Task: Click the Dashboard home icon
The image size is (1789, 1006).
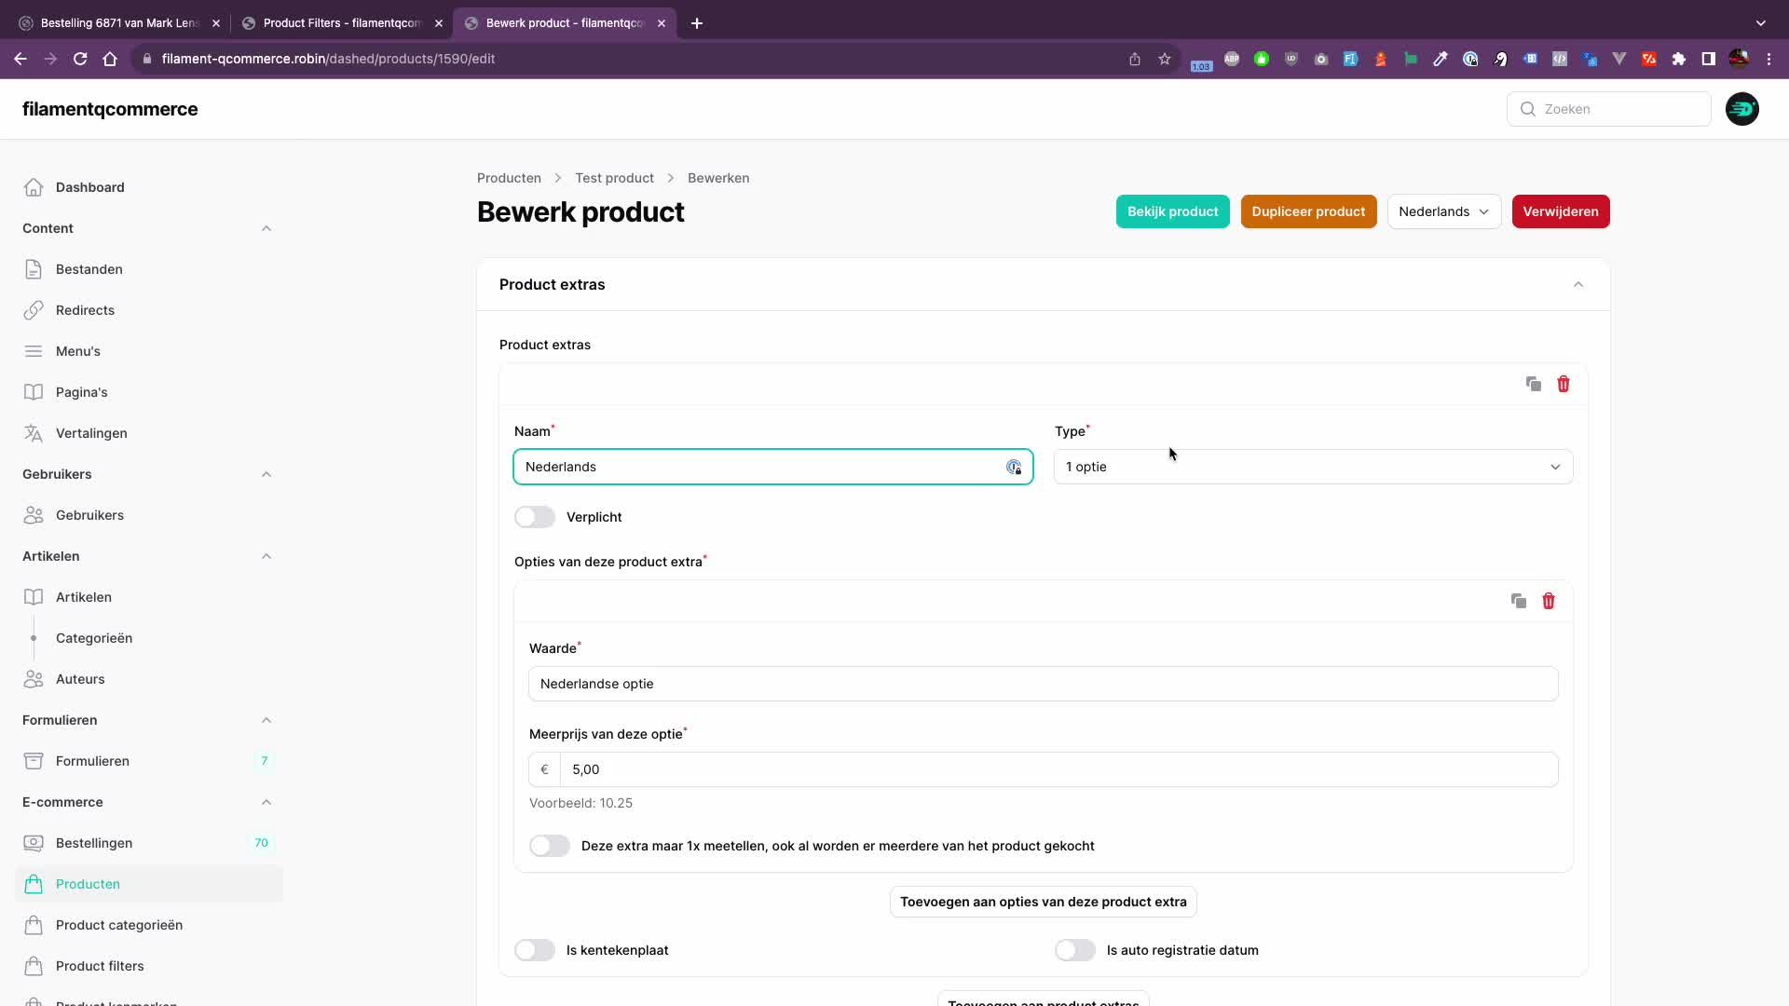Action: [x=34, y=187]
